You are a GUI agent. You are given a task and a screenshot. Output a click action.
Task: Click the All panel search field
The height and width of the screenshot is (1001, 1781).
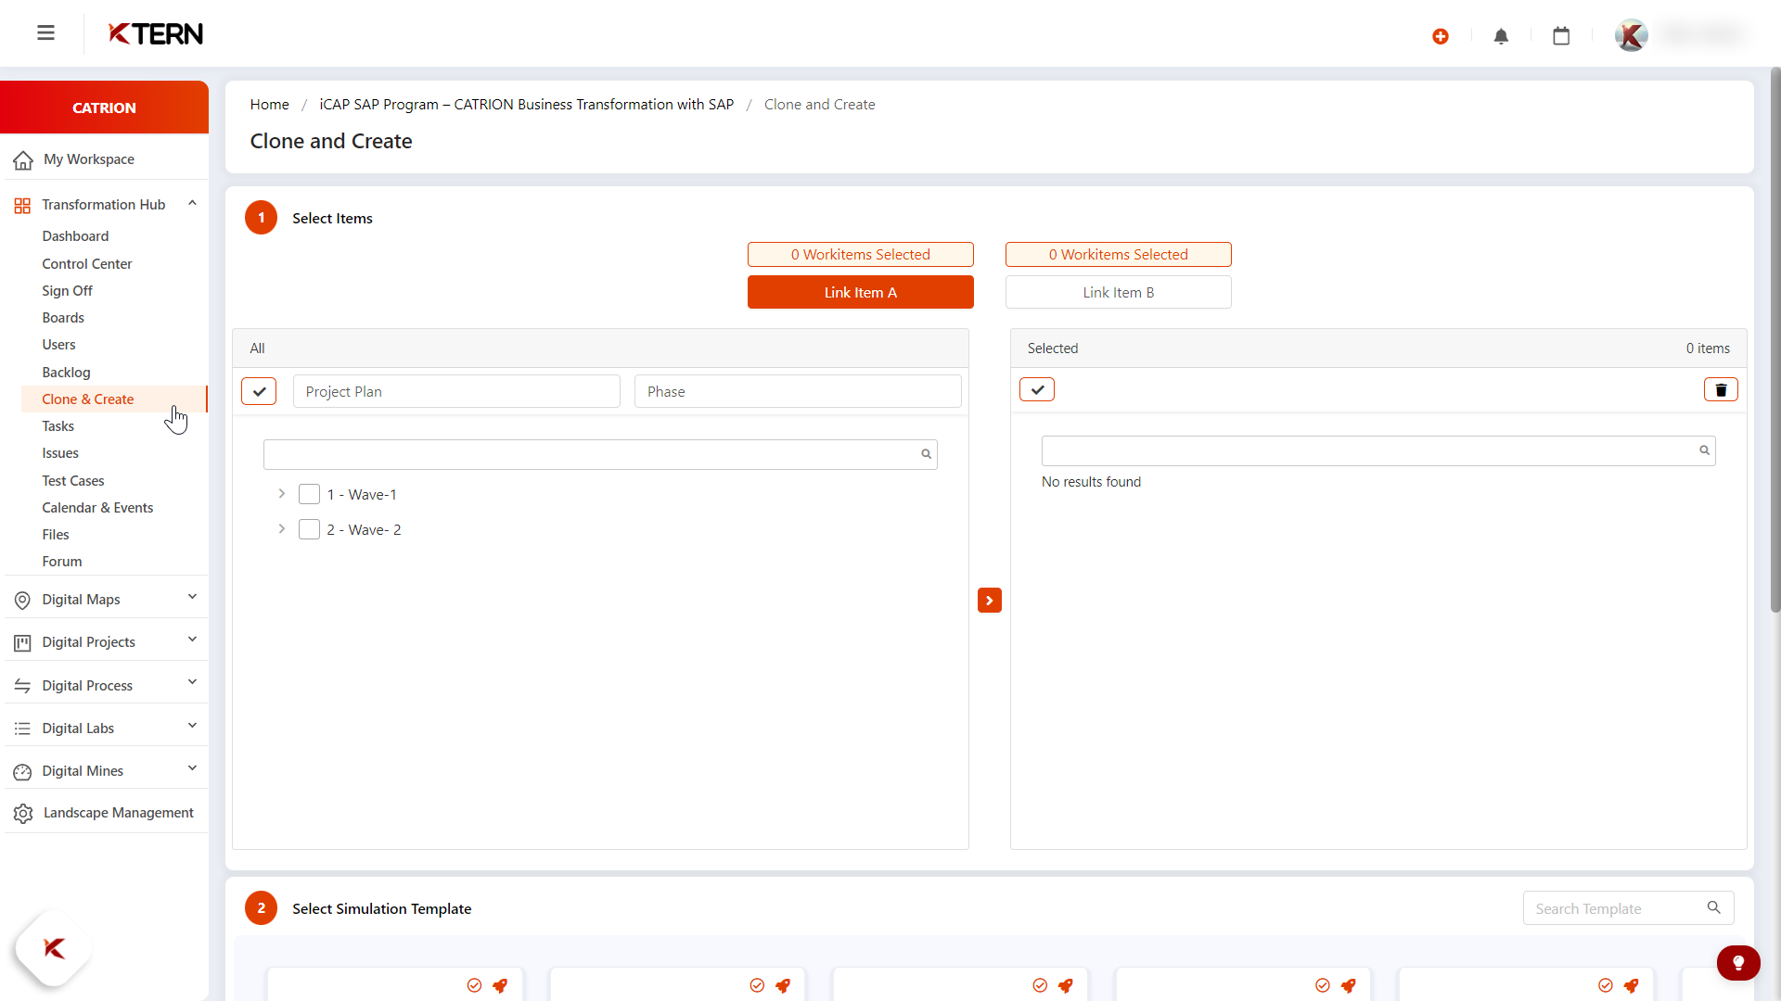pos(600,455)
